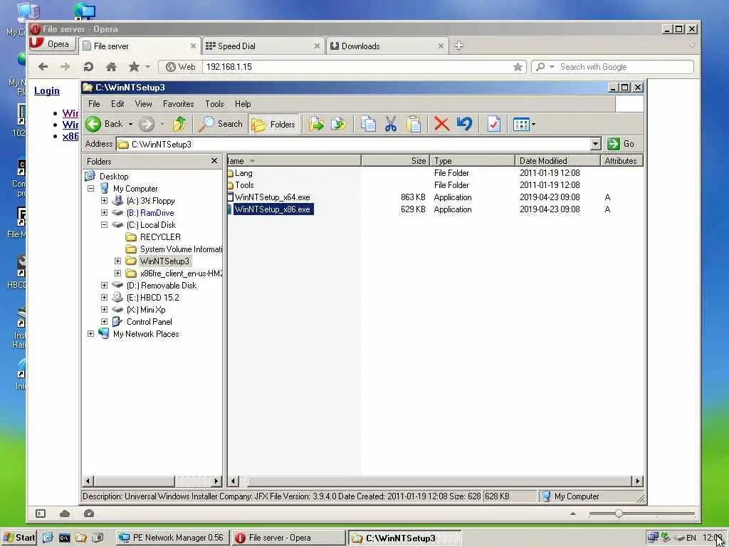Select WinNTSetup_x64.exe file
Viewport: 729px width, 547px height.
click(x=272, y=197)
